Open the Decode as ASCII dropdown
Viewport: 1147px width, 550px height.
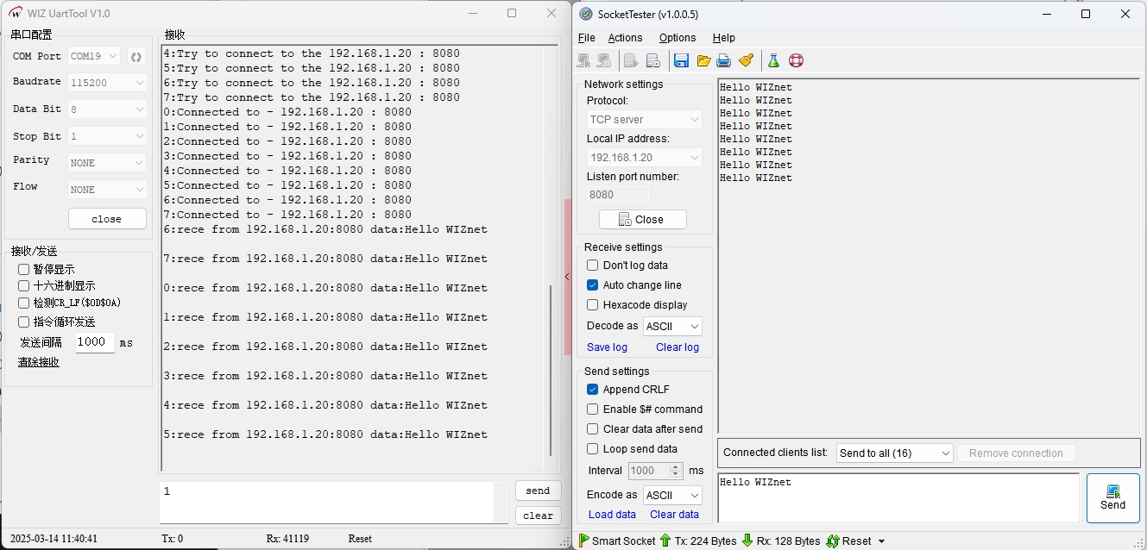[x=672, y=327]
